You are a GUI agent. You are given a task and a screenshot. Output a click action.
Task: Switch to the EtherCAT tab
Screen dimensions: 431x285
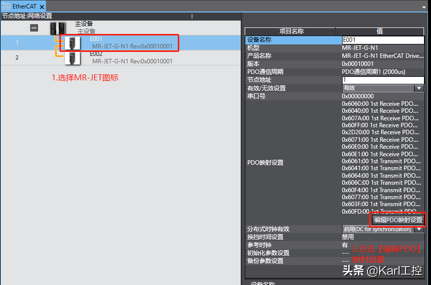(x=24, y=6)
